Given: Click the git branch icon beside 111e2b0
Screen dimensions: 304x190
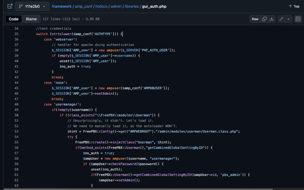Looking at the screenshot, I should (21, 6).
